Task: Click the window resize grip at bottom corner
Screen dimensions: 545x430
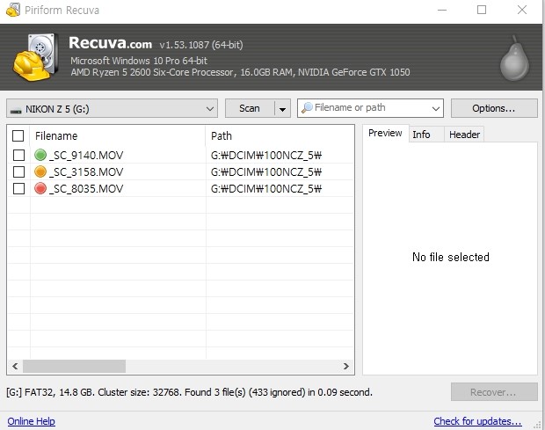Action: tap(538, 424)
